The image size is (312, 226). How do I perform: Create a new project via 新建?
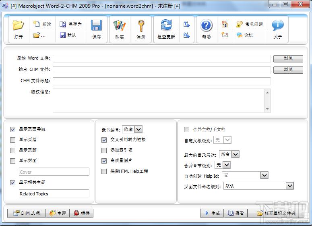point(42,24)
